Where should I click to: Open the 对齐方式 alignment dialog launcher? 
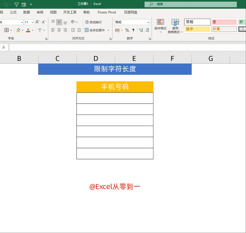click(111, 39)
